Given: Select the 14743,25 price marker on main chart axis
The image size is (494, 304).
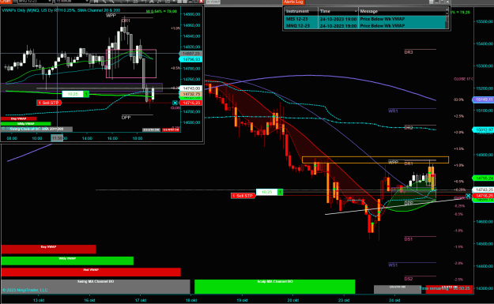Looking at the screenshot, I should pos(483,190).
